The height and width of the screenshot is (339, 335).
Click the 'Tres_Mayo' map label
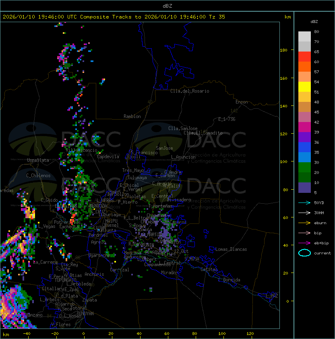[133, 170]
